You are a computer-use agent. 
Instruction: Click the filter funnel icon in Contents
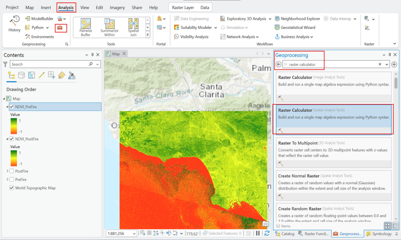pos(5,64)
